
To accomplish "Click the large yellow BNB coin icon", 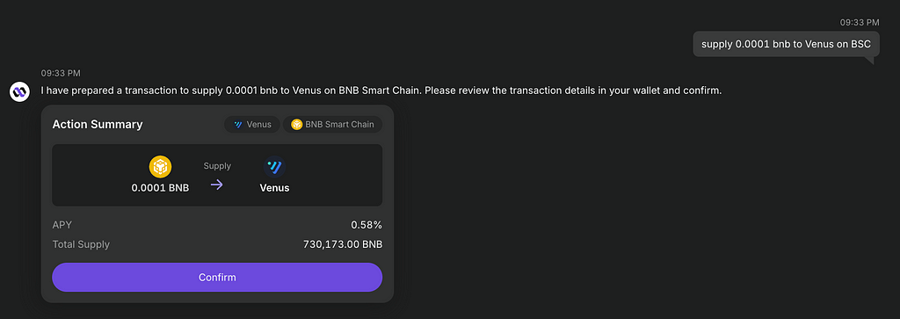I will pos(160,167).
